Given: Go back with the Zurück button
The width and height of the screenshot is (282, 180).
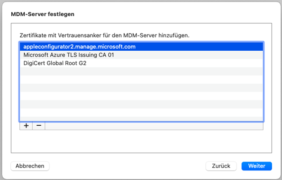Looking at the screenshot, I should click(221, 166).
